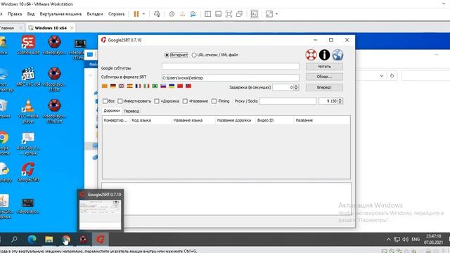Open the Вид menu in VMware
Viewport: 450px width, 253px height.
point(31,14)
